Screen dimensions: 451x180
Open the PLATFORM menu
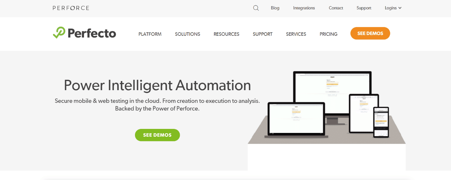coord(150,34)
